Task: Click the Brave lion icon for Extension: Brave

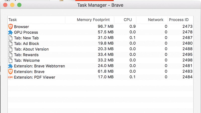Action: pyautogui.click(x=10, y=72)
